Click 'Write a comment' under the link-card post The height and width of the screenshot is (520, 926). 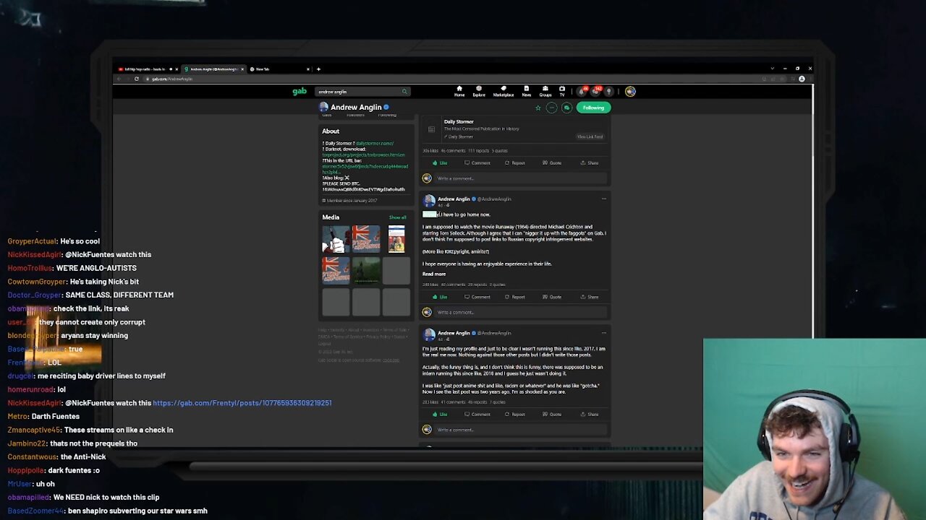tap(520, 178)
